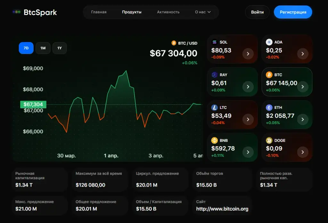Image resolution: width=328 pixels, height=223 pixels.
Task: Click the BNB coin icon
Action: 214,140
